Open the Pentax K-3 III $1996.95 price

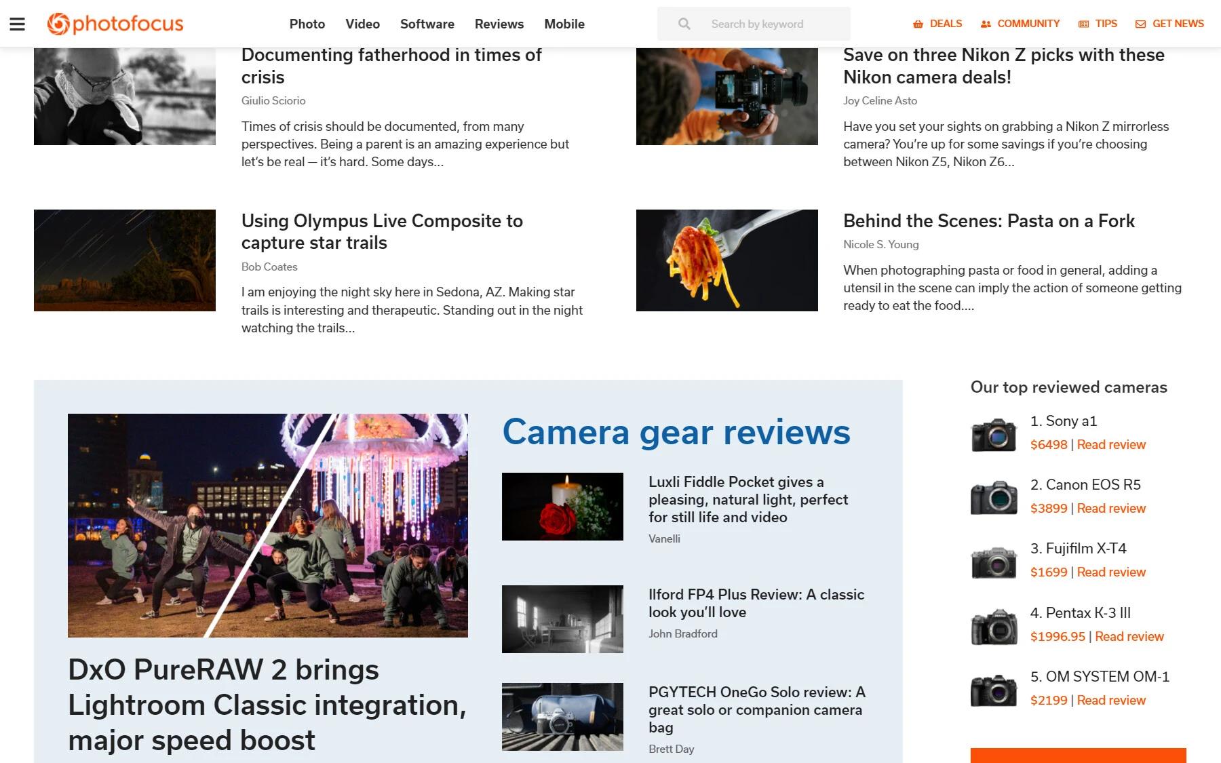(x=1058, y=636)
